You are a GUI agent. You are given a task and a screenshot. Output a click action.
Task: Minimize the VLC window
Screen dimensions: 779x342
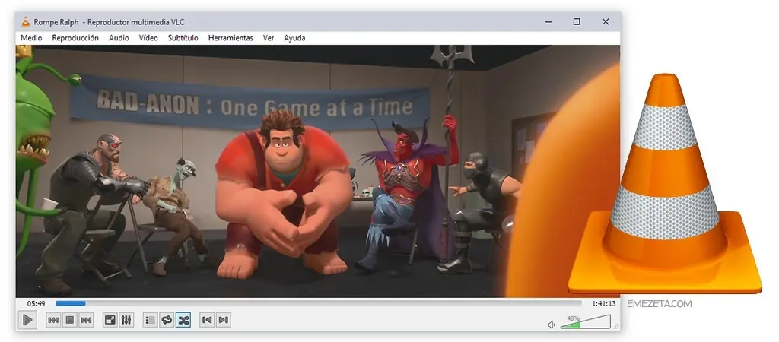(x=548, y=22)
